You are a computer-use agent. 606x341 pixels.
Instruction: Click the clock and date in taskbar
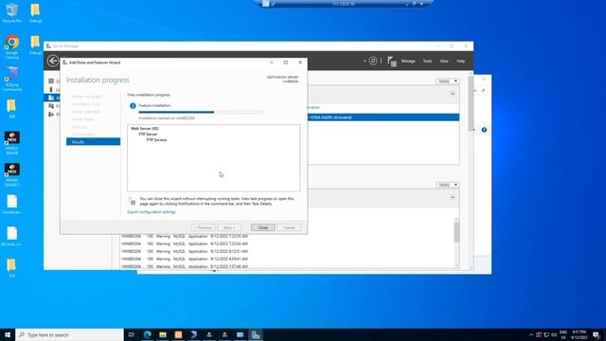[579, 334]
